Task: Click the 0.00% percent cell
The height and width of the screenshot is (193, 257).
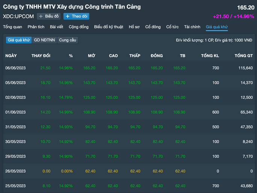Action: (67, 171)
